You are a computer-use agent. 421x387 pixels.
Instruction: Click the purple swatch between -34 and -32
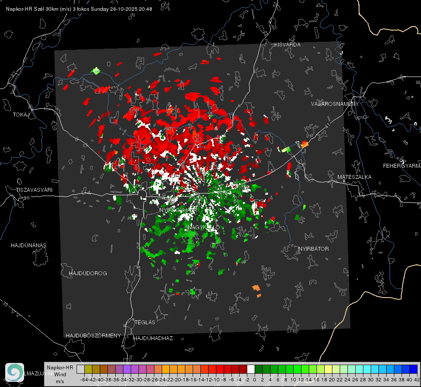pos(127,369)
